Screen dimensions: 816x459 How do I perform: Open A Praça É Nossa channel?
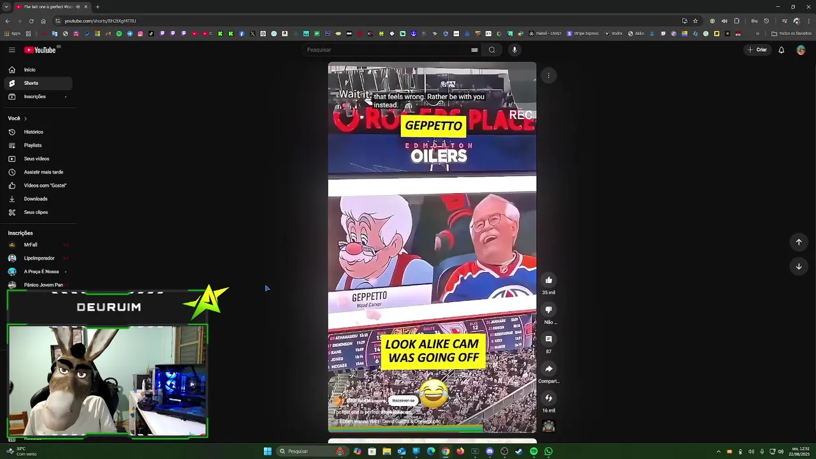coord(38,272)
